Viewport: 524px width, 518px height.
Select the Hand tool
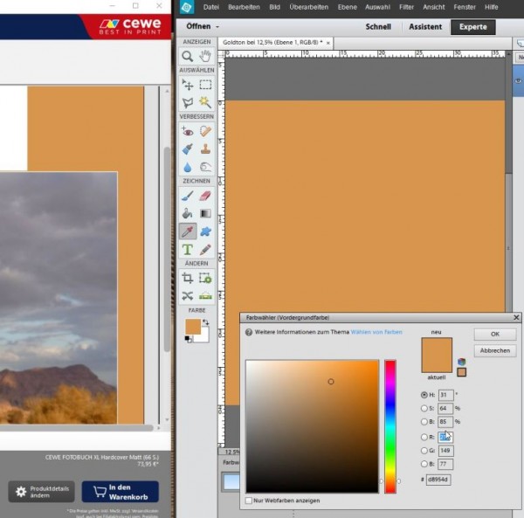(205, 56)
